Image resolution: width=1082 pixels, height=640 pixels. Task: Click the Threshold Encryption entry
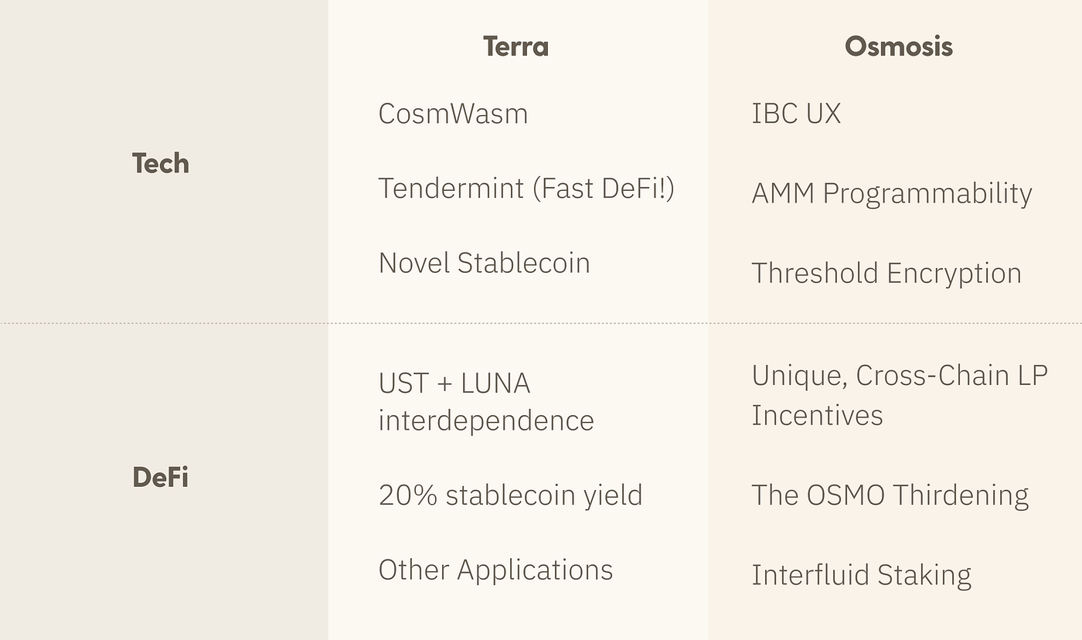[886, 273]
